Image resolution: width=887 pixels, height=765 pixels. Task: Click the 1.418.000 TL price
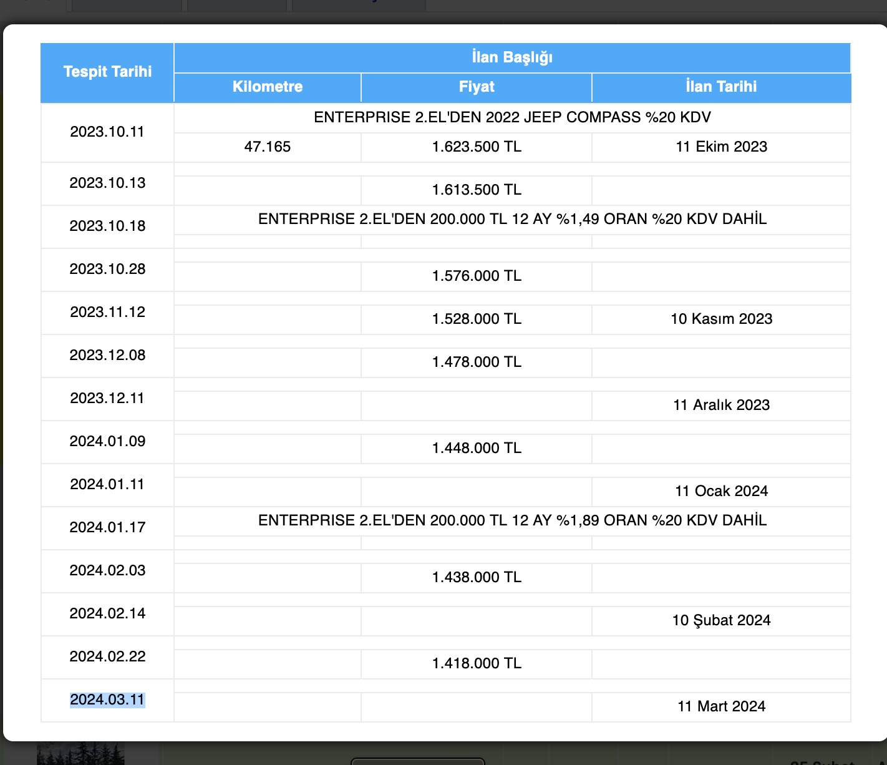[477, 663]
